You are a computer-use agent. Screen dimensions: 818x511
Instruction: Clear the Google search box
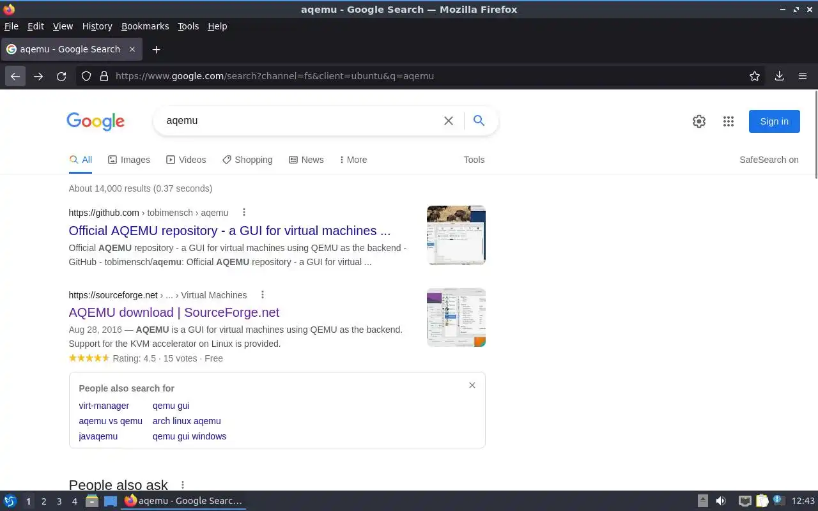(449, 121)
